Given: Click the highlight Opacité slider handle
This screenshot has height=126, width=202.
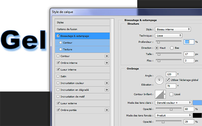Looking at the screenshot, I should [x=171, y=109].
